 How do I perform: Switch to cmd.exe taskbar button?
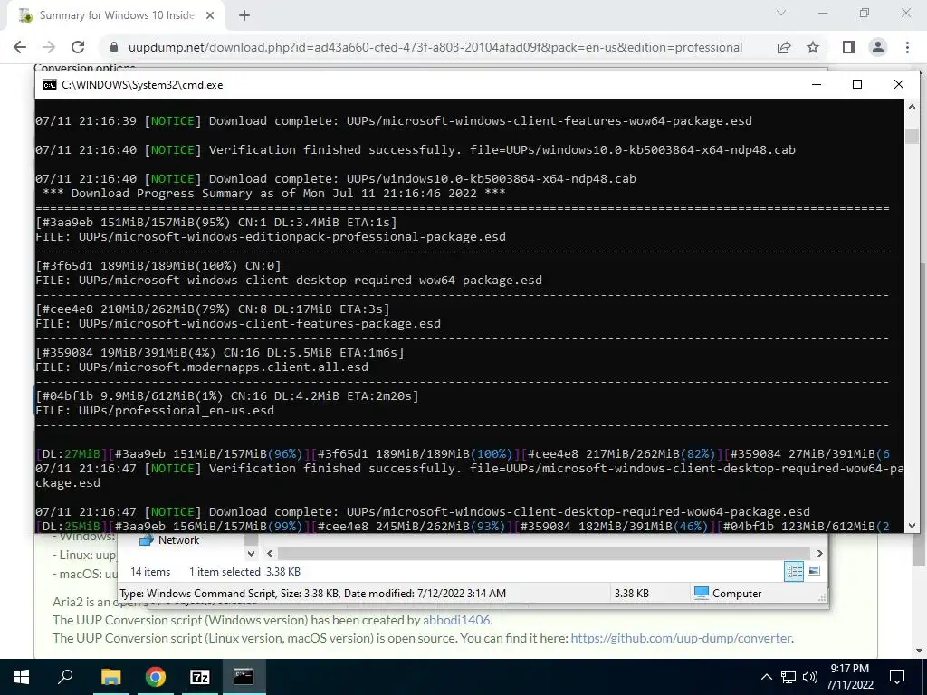(x=244, y=677)
